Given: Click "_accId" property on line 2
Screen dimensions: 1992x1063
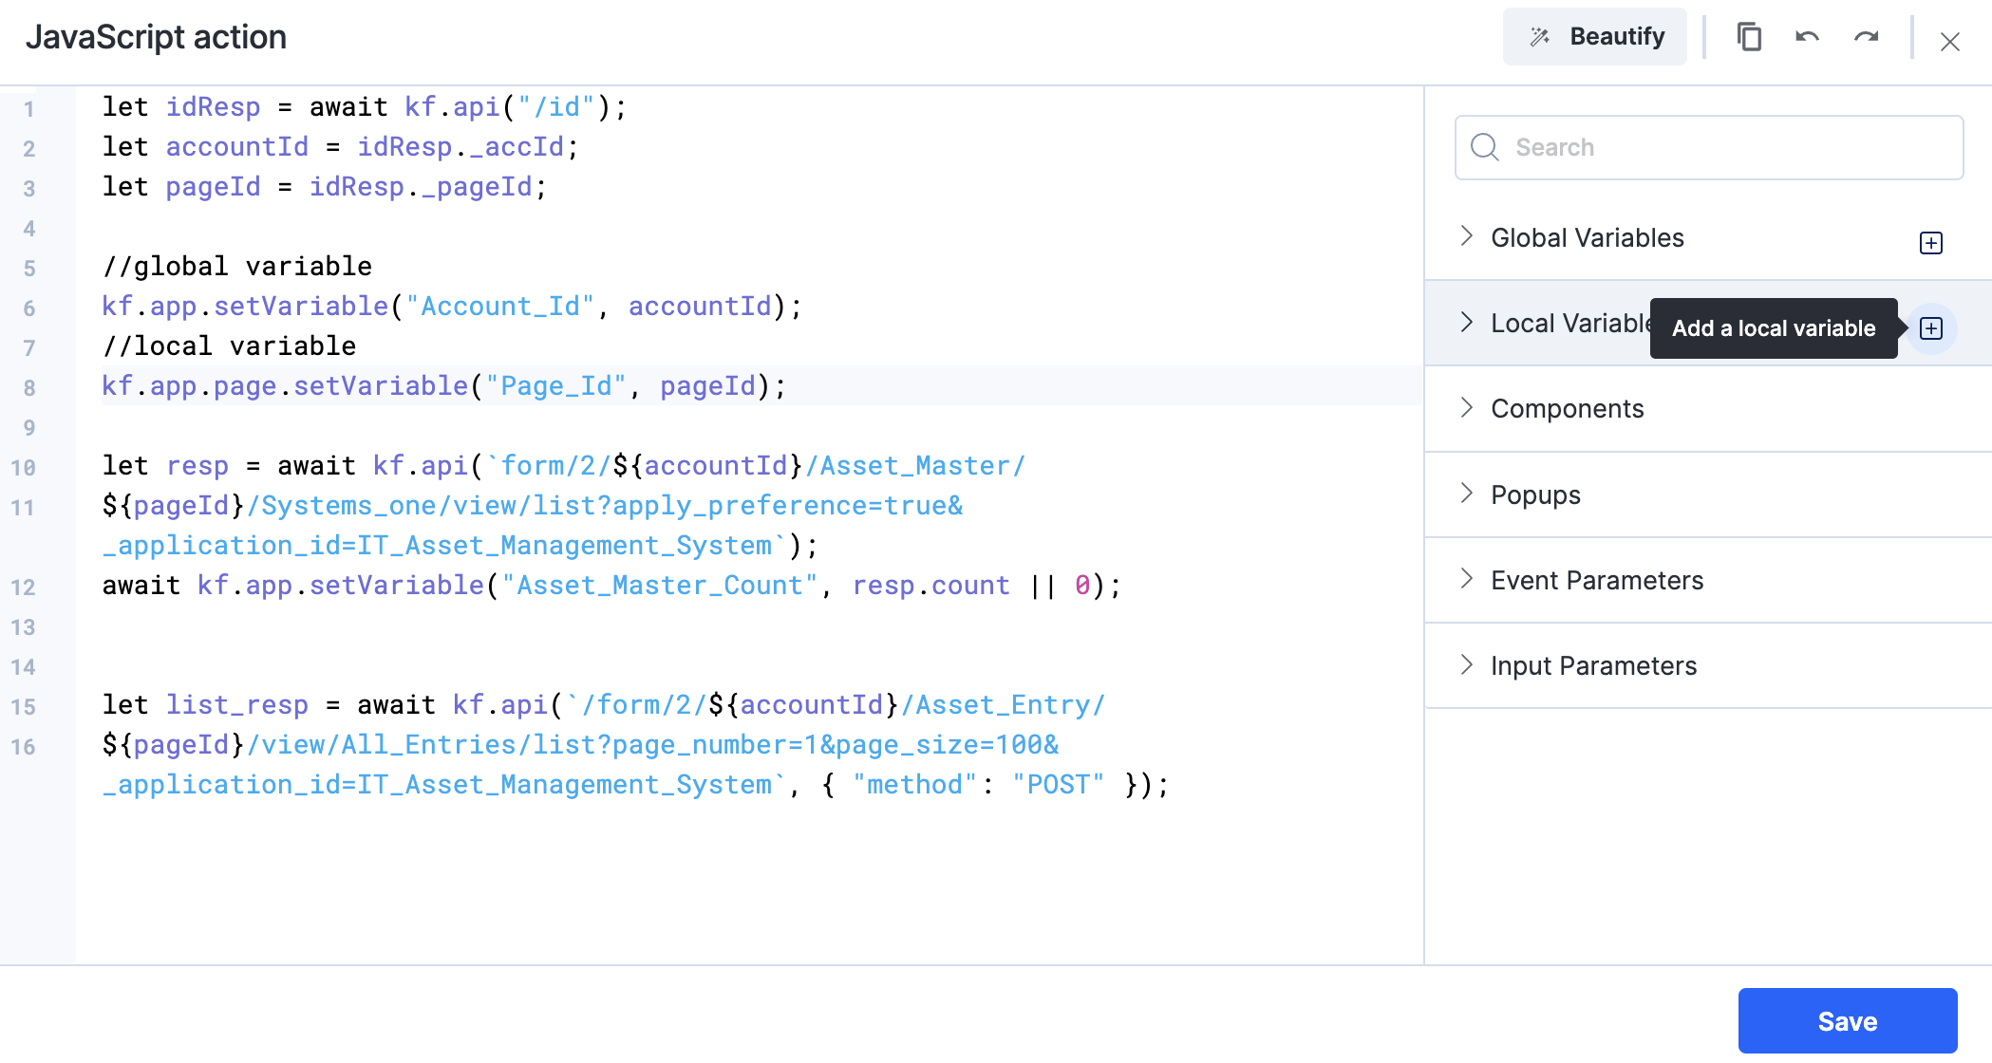Looking at the screenshot, I should (517, 146).
